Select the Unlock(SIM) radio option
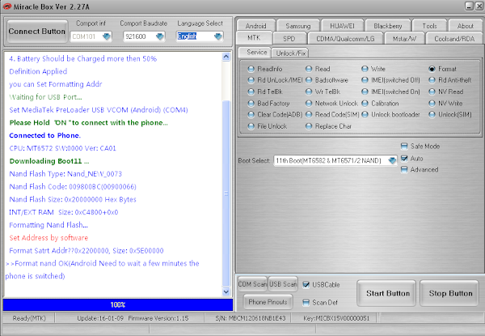Screen dimensions: 485x336 pos(432,115)
